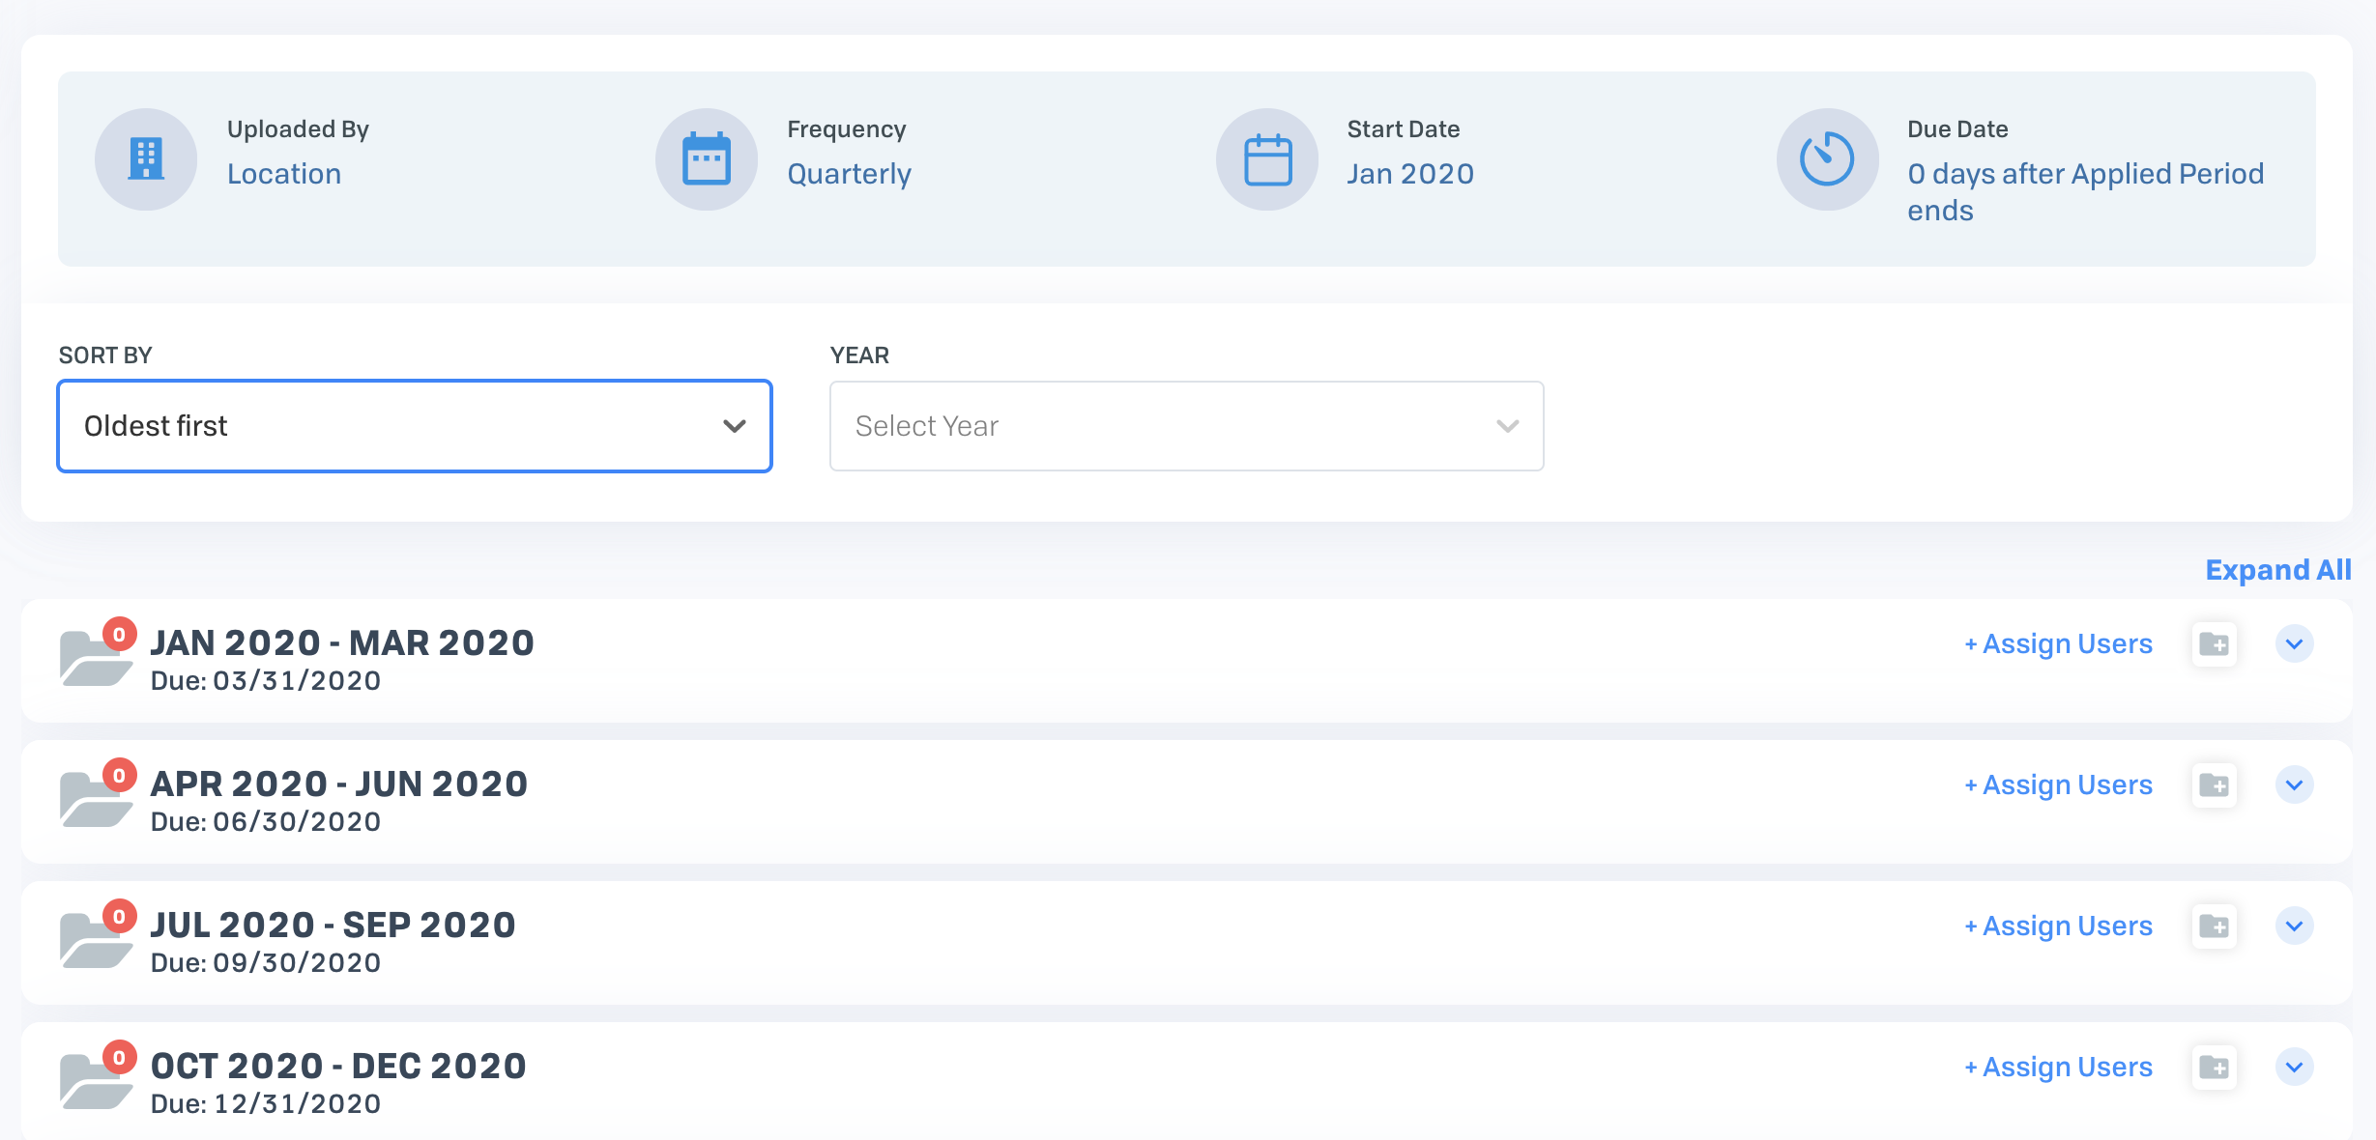
Task: Click the Expand All link
Action: point(2277,570)
